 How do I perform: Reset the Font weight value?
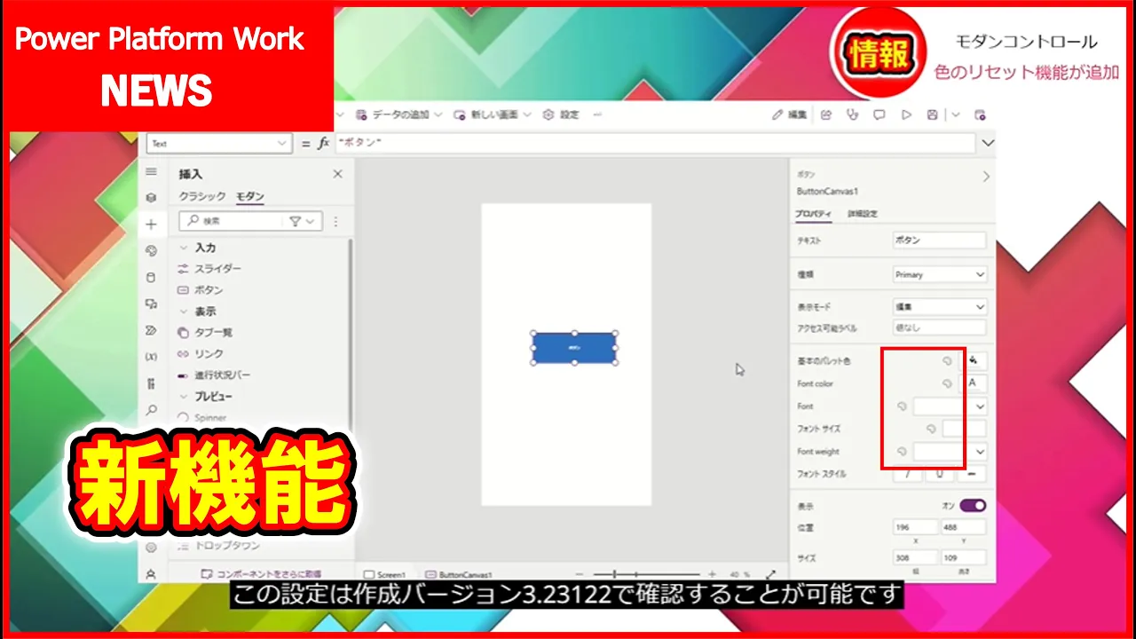902,451
